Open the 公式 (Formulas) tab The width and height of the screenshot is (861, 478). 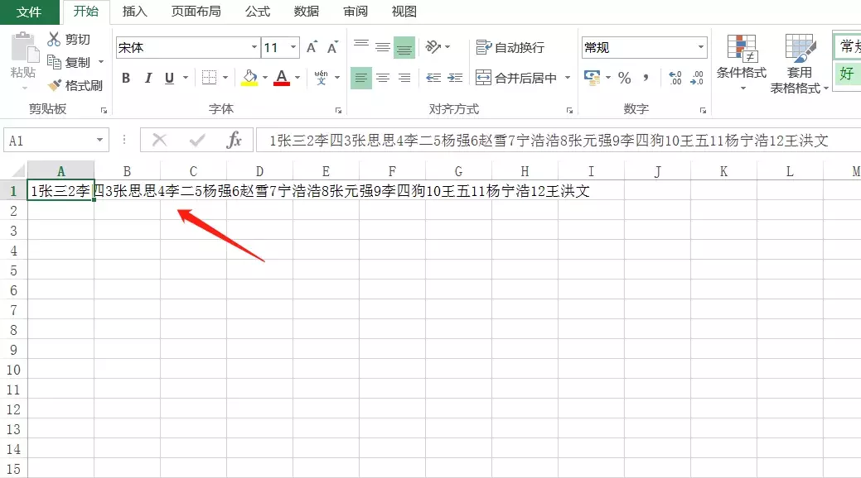[x=257, y=12]
